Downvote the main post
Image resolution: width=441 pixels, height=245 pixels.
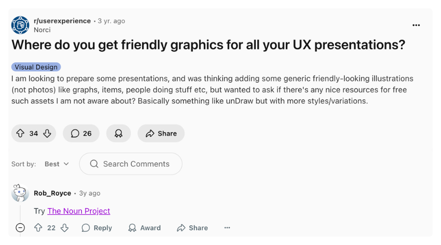click(47, 133)
